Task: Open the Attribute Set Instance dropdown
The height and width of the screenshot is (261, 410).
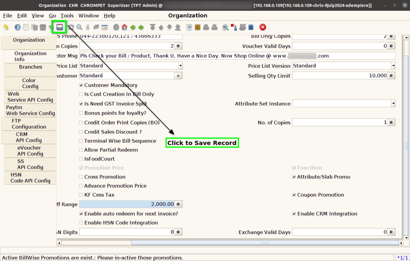Action: [393, 104]
